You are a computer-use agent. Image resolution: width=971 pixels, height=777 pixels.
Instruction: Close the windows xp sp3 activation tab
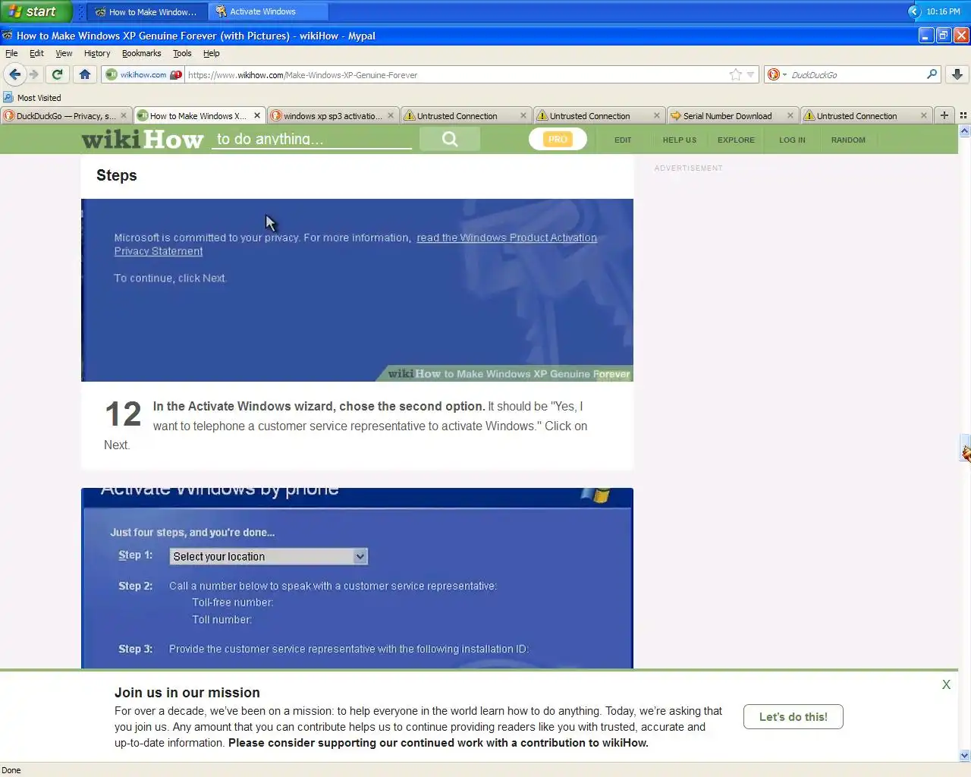[x=391, y=115]
